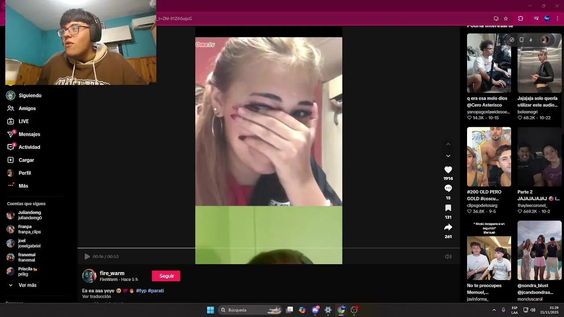The width and height of the screenshot is (564, 317).
Task: Click the phone icon in floating toolbar
Action: tap(521, 40)
